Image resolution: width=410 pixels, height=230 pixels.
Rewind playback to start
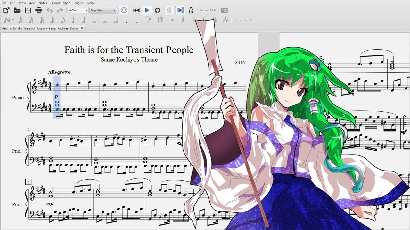pyautogui.click(x=136, y=10)
